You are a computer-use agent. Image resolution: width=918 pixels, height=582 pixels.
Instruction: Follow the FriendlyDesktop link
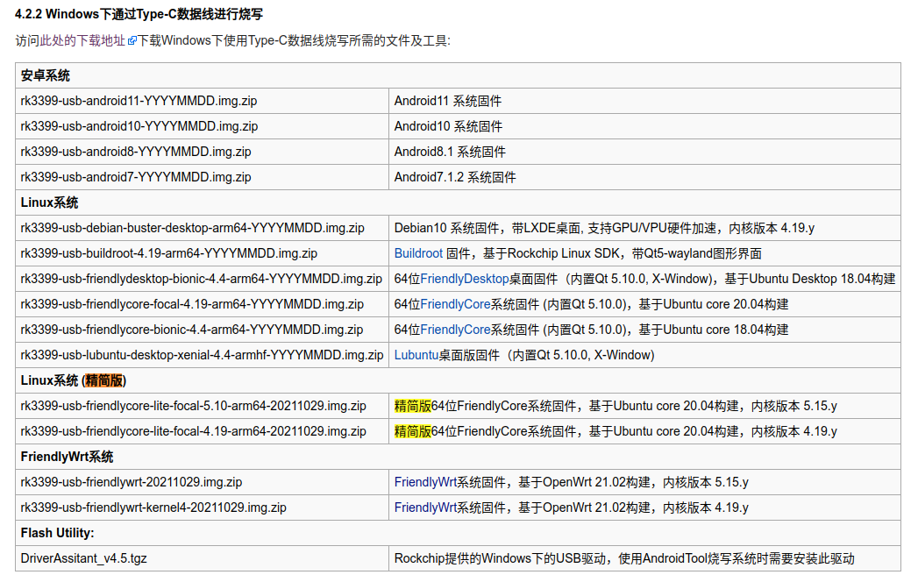(464, 279)
